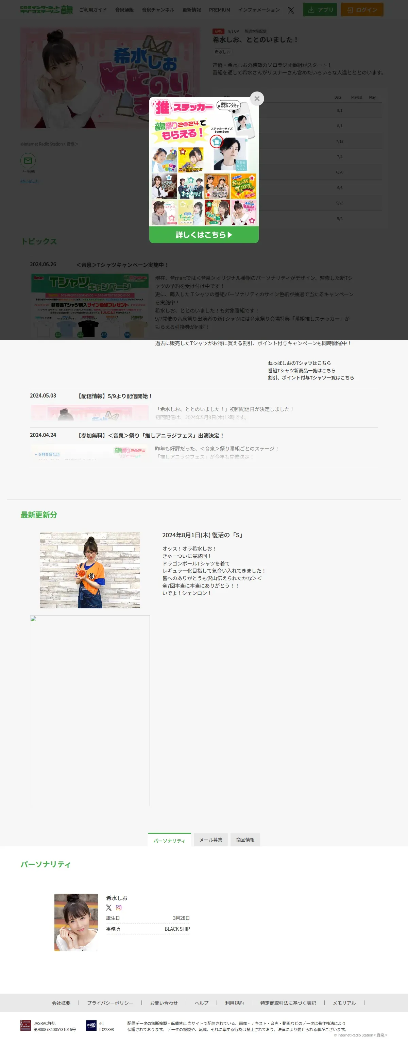Click the #ねっぱしお hashtag link

coord(30,181)
